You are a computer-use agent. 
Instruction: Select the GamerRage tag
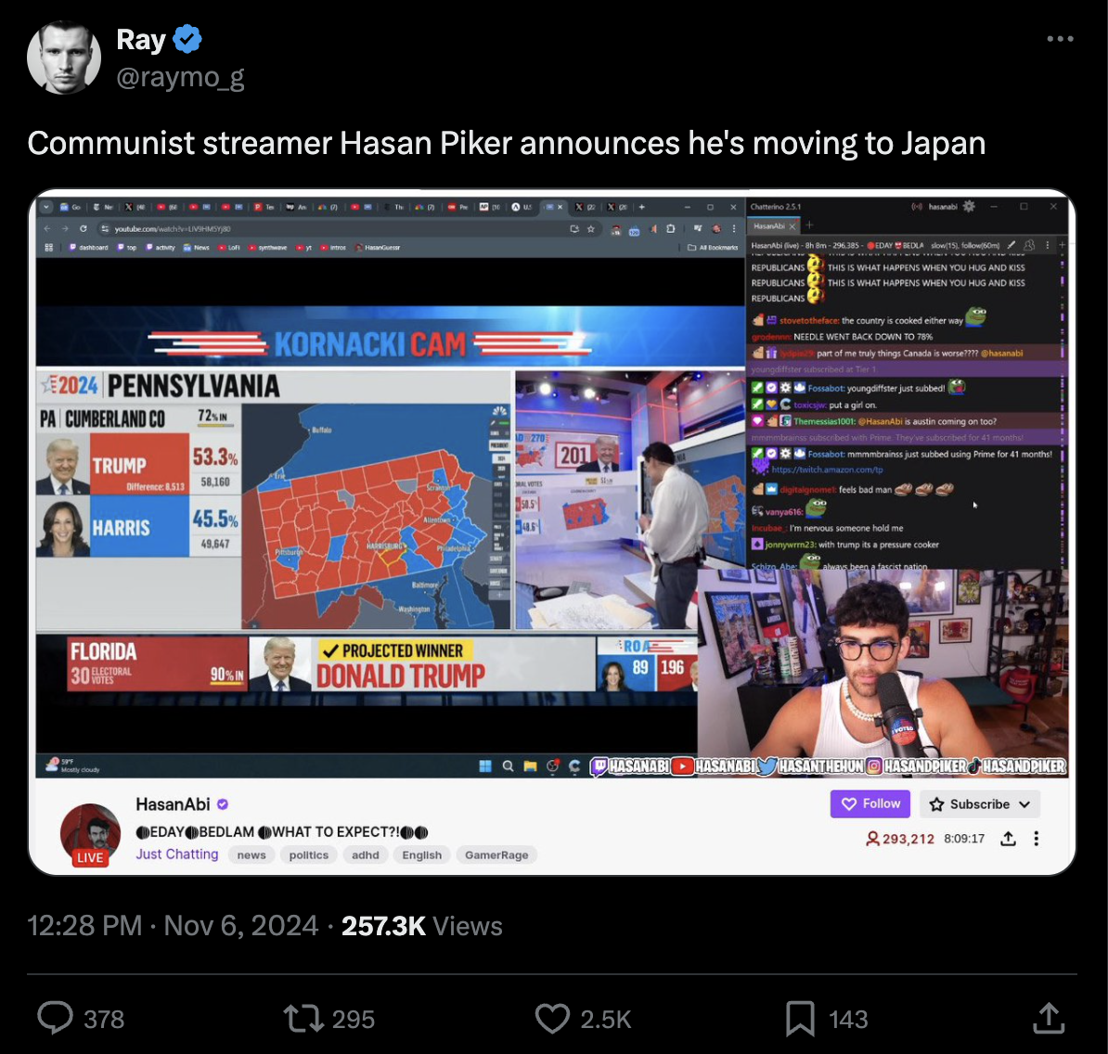click(496, 855)
